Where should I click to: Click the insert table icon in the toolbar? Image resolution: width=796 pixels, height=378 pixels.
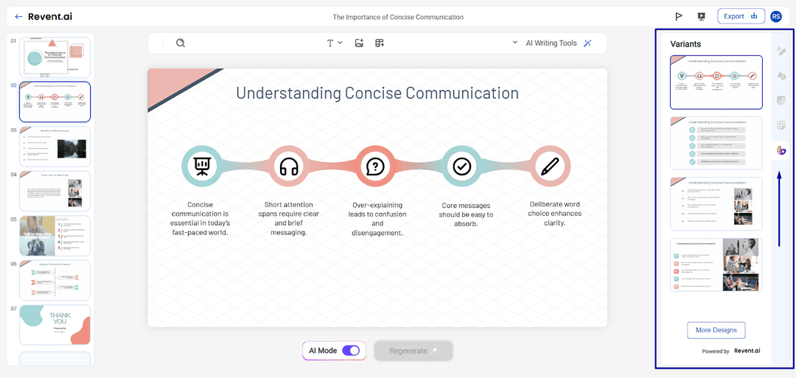click(380, 43)
